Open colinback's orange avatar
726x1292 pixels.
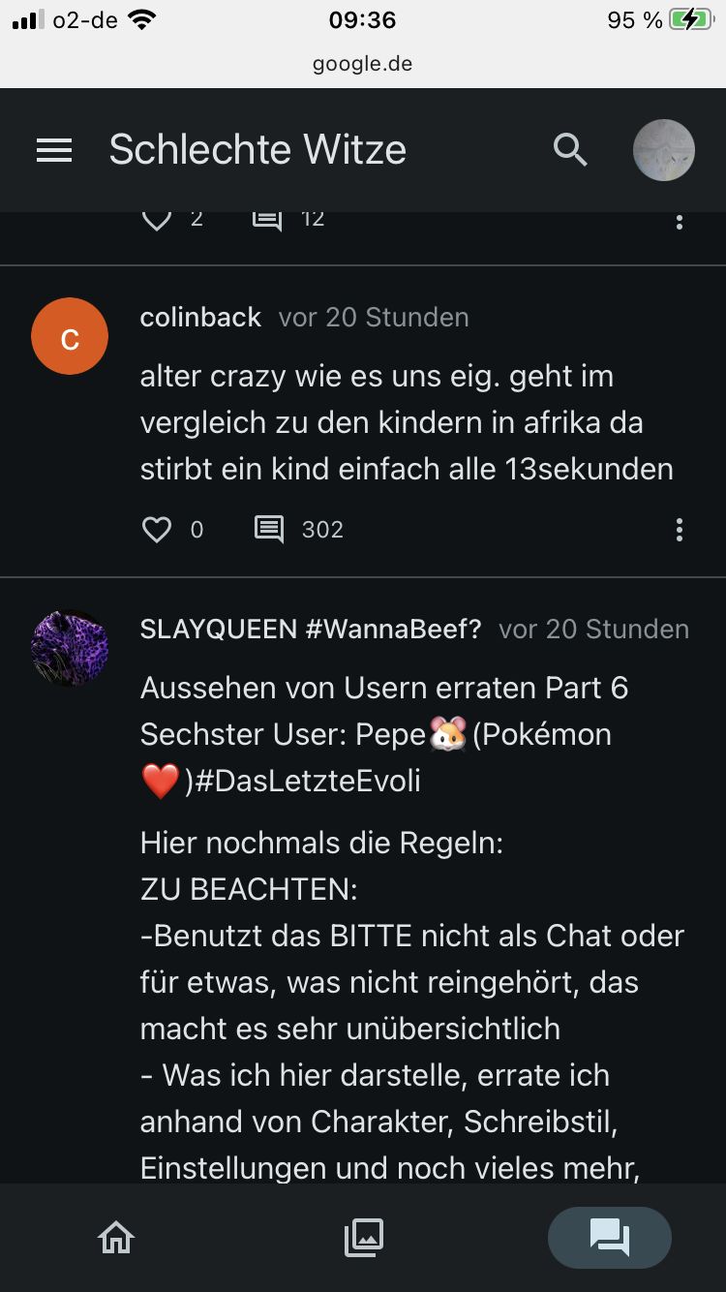coord(70,336)
